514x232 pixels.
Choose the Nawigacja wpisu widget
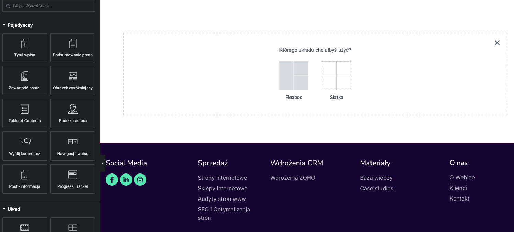tap(73, 146)
